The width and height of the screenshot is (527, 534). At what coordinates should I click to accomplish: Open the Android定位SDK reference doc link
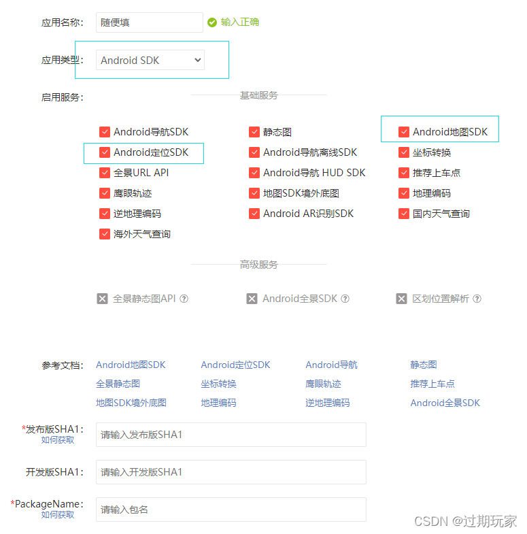click(x=235, y=365)
